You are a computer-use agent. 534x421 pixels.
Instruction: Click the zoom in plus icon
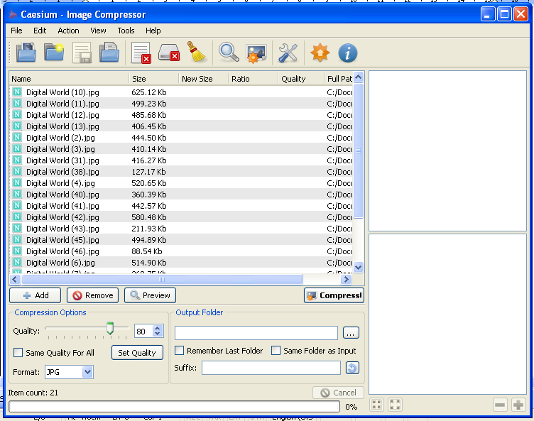click(x=518, y=405)
